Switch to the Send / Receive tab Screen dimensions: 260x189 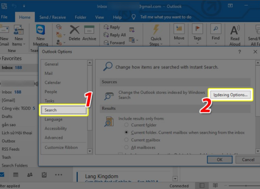click(x=52, y=17)
